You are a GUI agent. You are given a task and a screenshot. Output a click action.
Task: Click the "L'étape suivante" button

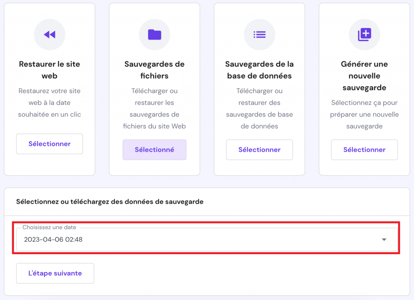55,273
